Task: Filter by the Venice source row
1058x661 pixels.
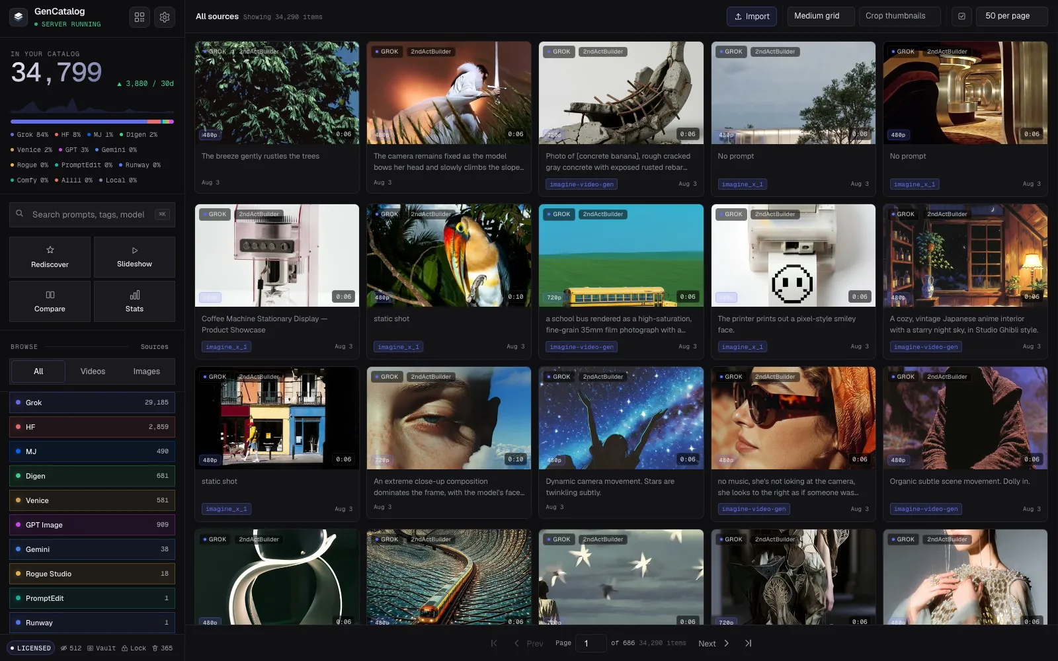Action: point(92,500)
